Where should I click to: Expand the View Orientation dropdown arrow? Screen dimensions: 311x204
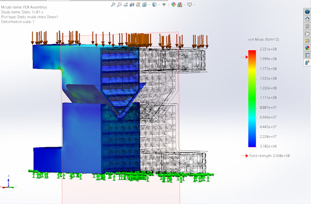[x=150, y=5]
